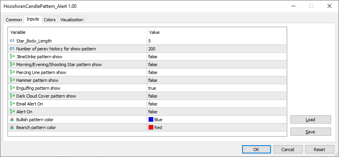The height and width of the screenshot is (157, 339).
Task: Switch to the Visualization tab
Action: (x=72, y=20)
